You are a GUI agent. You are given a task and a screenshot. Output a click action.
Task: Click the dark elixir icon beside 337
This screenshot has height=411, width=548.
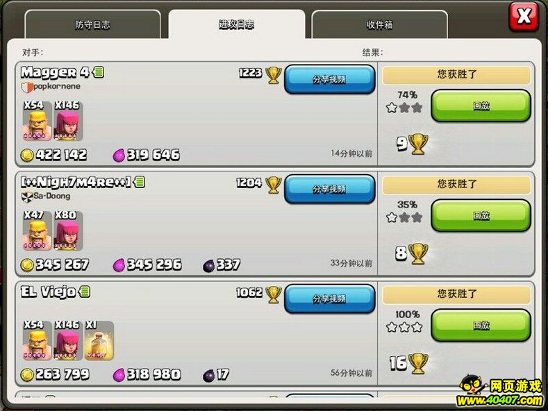[208, 267]
